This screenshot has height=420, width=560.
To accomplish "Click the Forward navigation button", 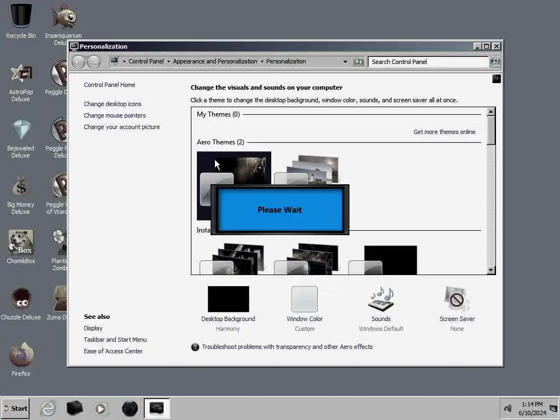I will click(94, 62).
